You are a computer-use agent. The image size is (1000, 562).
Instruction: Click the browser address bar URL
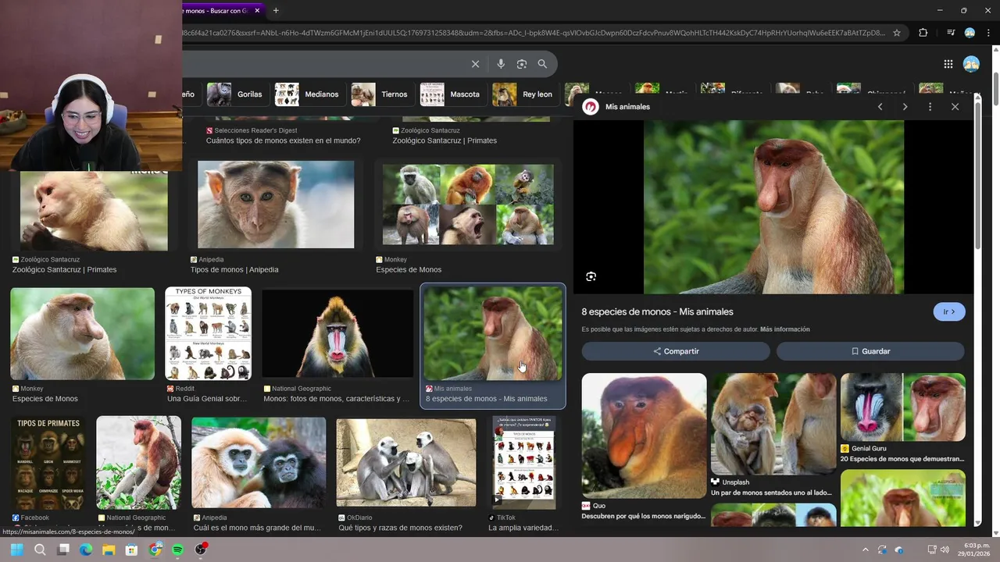click(534, 33)
